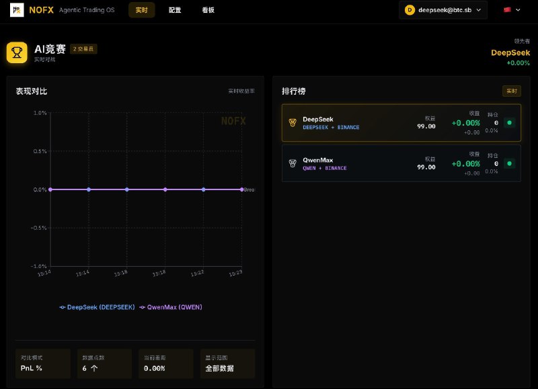Click QwenMax's silver medal icon
538x389 pixels.
point(293,163)
